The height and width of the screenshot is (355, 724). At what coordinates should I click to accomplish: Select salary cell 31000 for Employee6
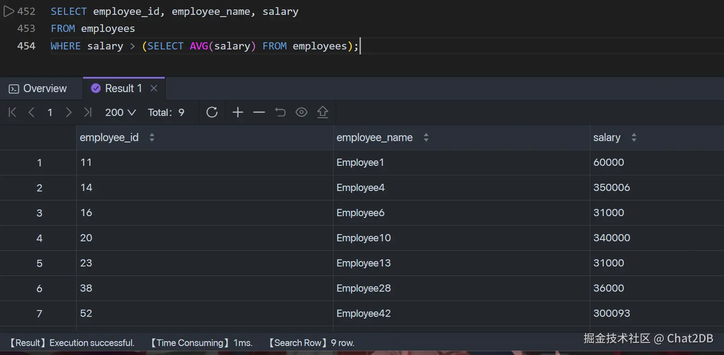(657, 213)
